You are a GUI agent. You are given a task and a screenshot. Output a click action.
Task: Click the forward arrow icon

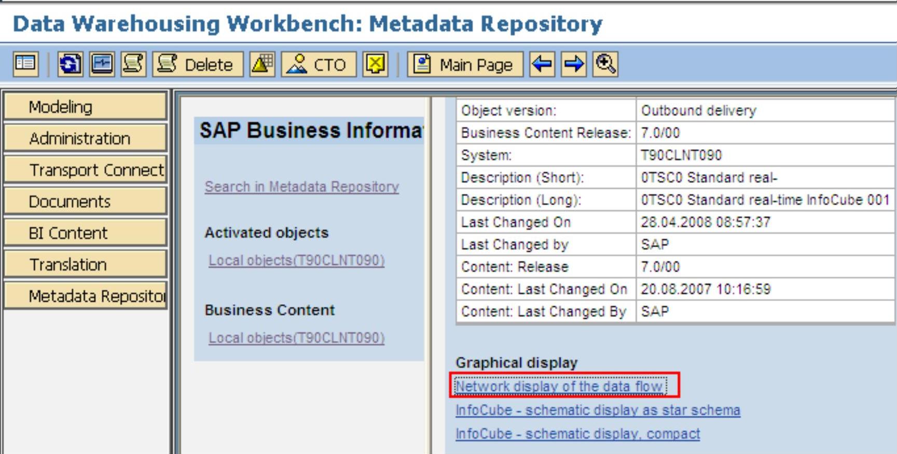(574, 64)
